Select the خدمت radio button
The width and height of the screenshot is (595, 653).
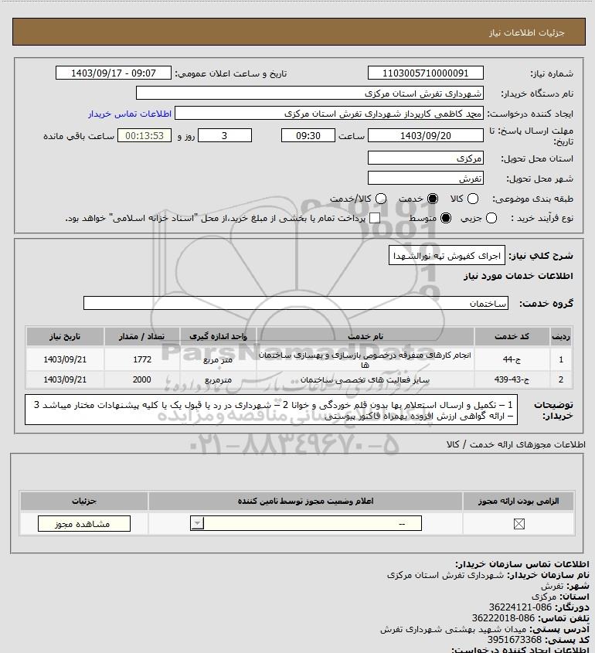(433, 199)
